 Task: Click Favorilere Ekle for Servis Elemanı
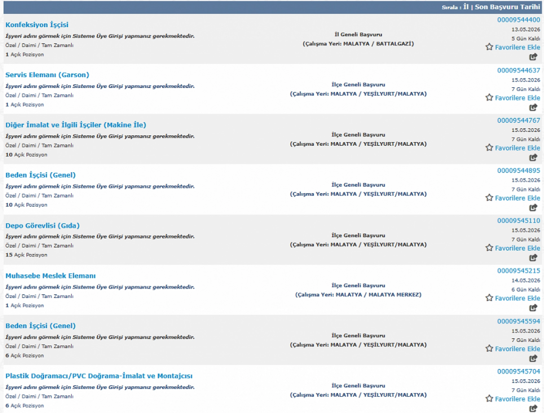tap(517, 98)
